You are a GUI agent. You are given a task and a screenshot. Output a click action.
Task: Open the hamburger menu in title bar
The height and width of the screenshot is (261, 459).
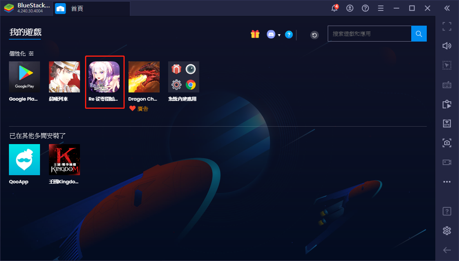pyautogui.click(x=381, y=8)
